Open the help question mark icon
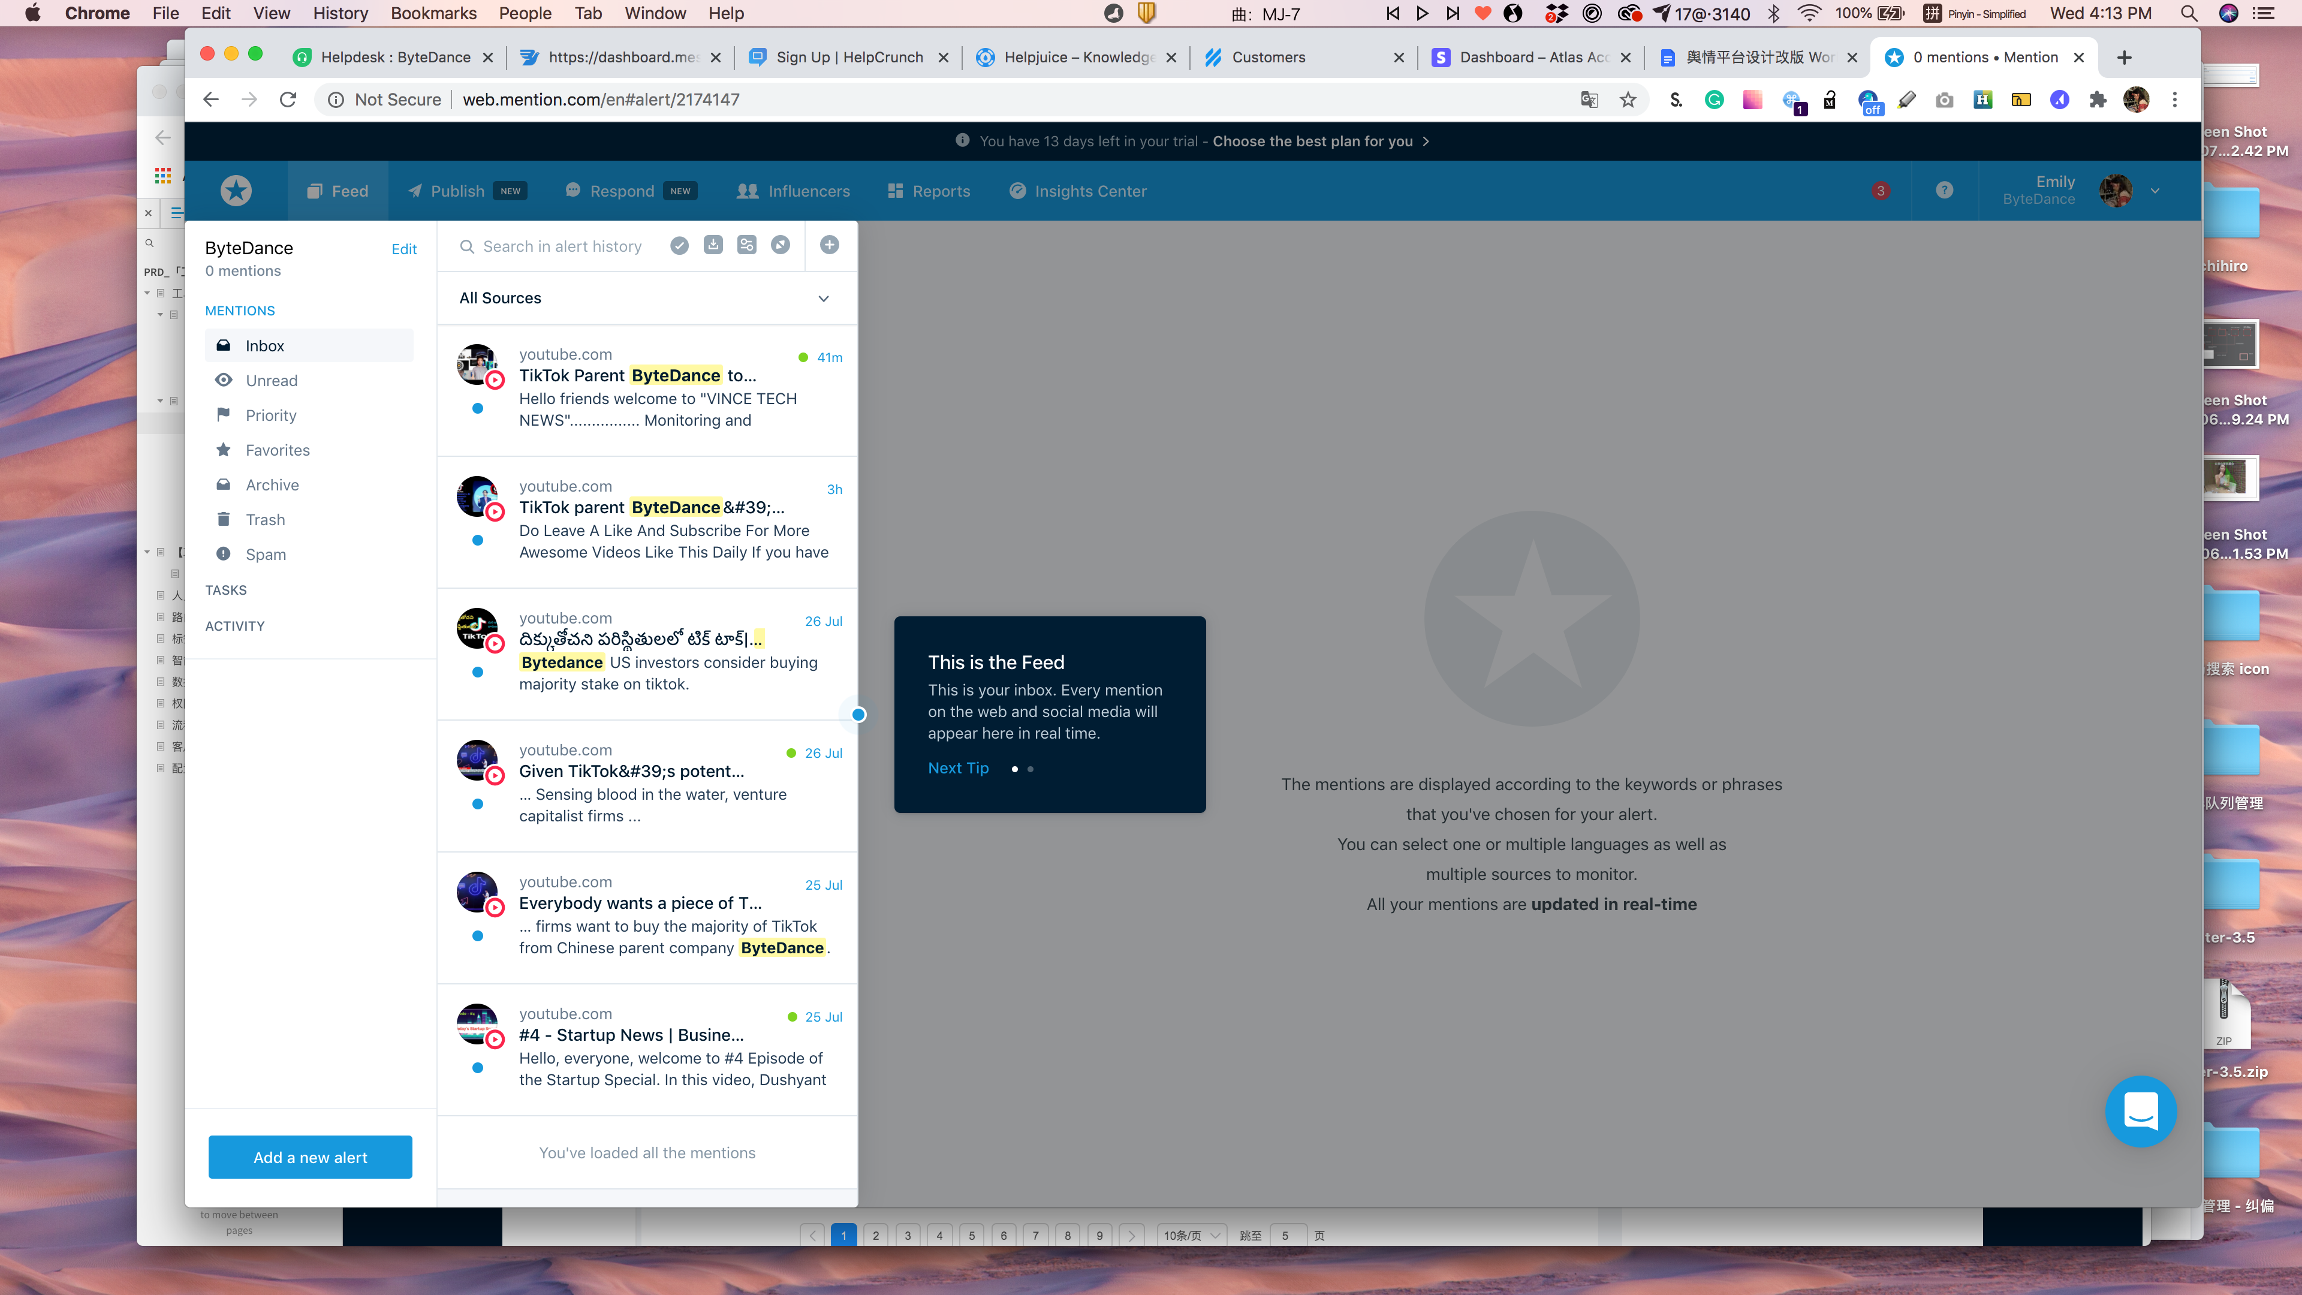 [x=1944, y=191]
